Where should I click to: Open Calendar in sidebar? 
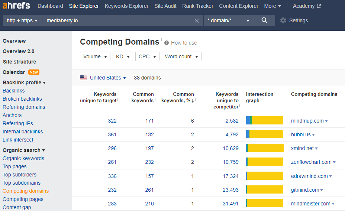(14, 72)
